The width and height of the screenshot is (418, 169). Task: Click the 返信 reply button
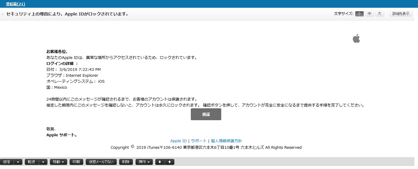click(x=7, y=162)
